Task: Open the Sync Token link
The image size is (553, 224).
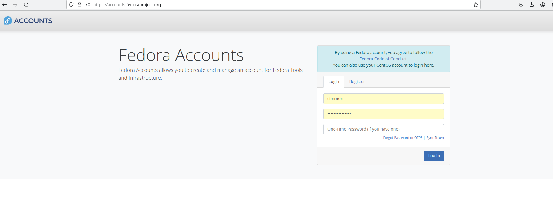Action: [x=435, y=138]
